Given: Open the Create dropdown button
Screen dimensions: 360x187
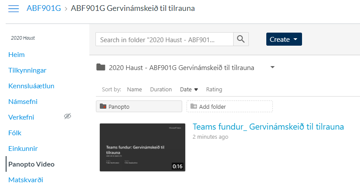Looking at the screenshot, I should 284,39.
